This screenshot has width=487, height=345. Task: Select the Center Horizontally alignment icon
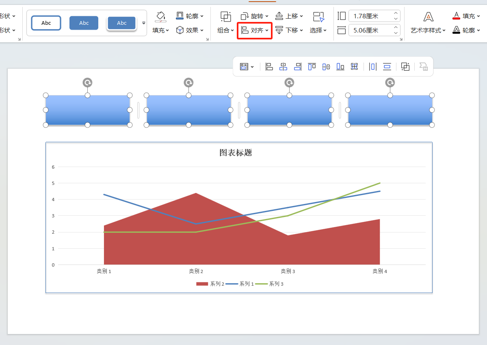coord(283,66)
